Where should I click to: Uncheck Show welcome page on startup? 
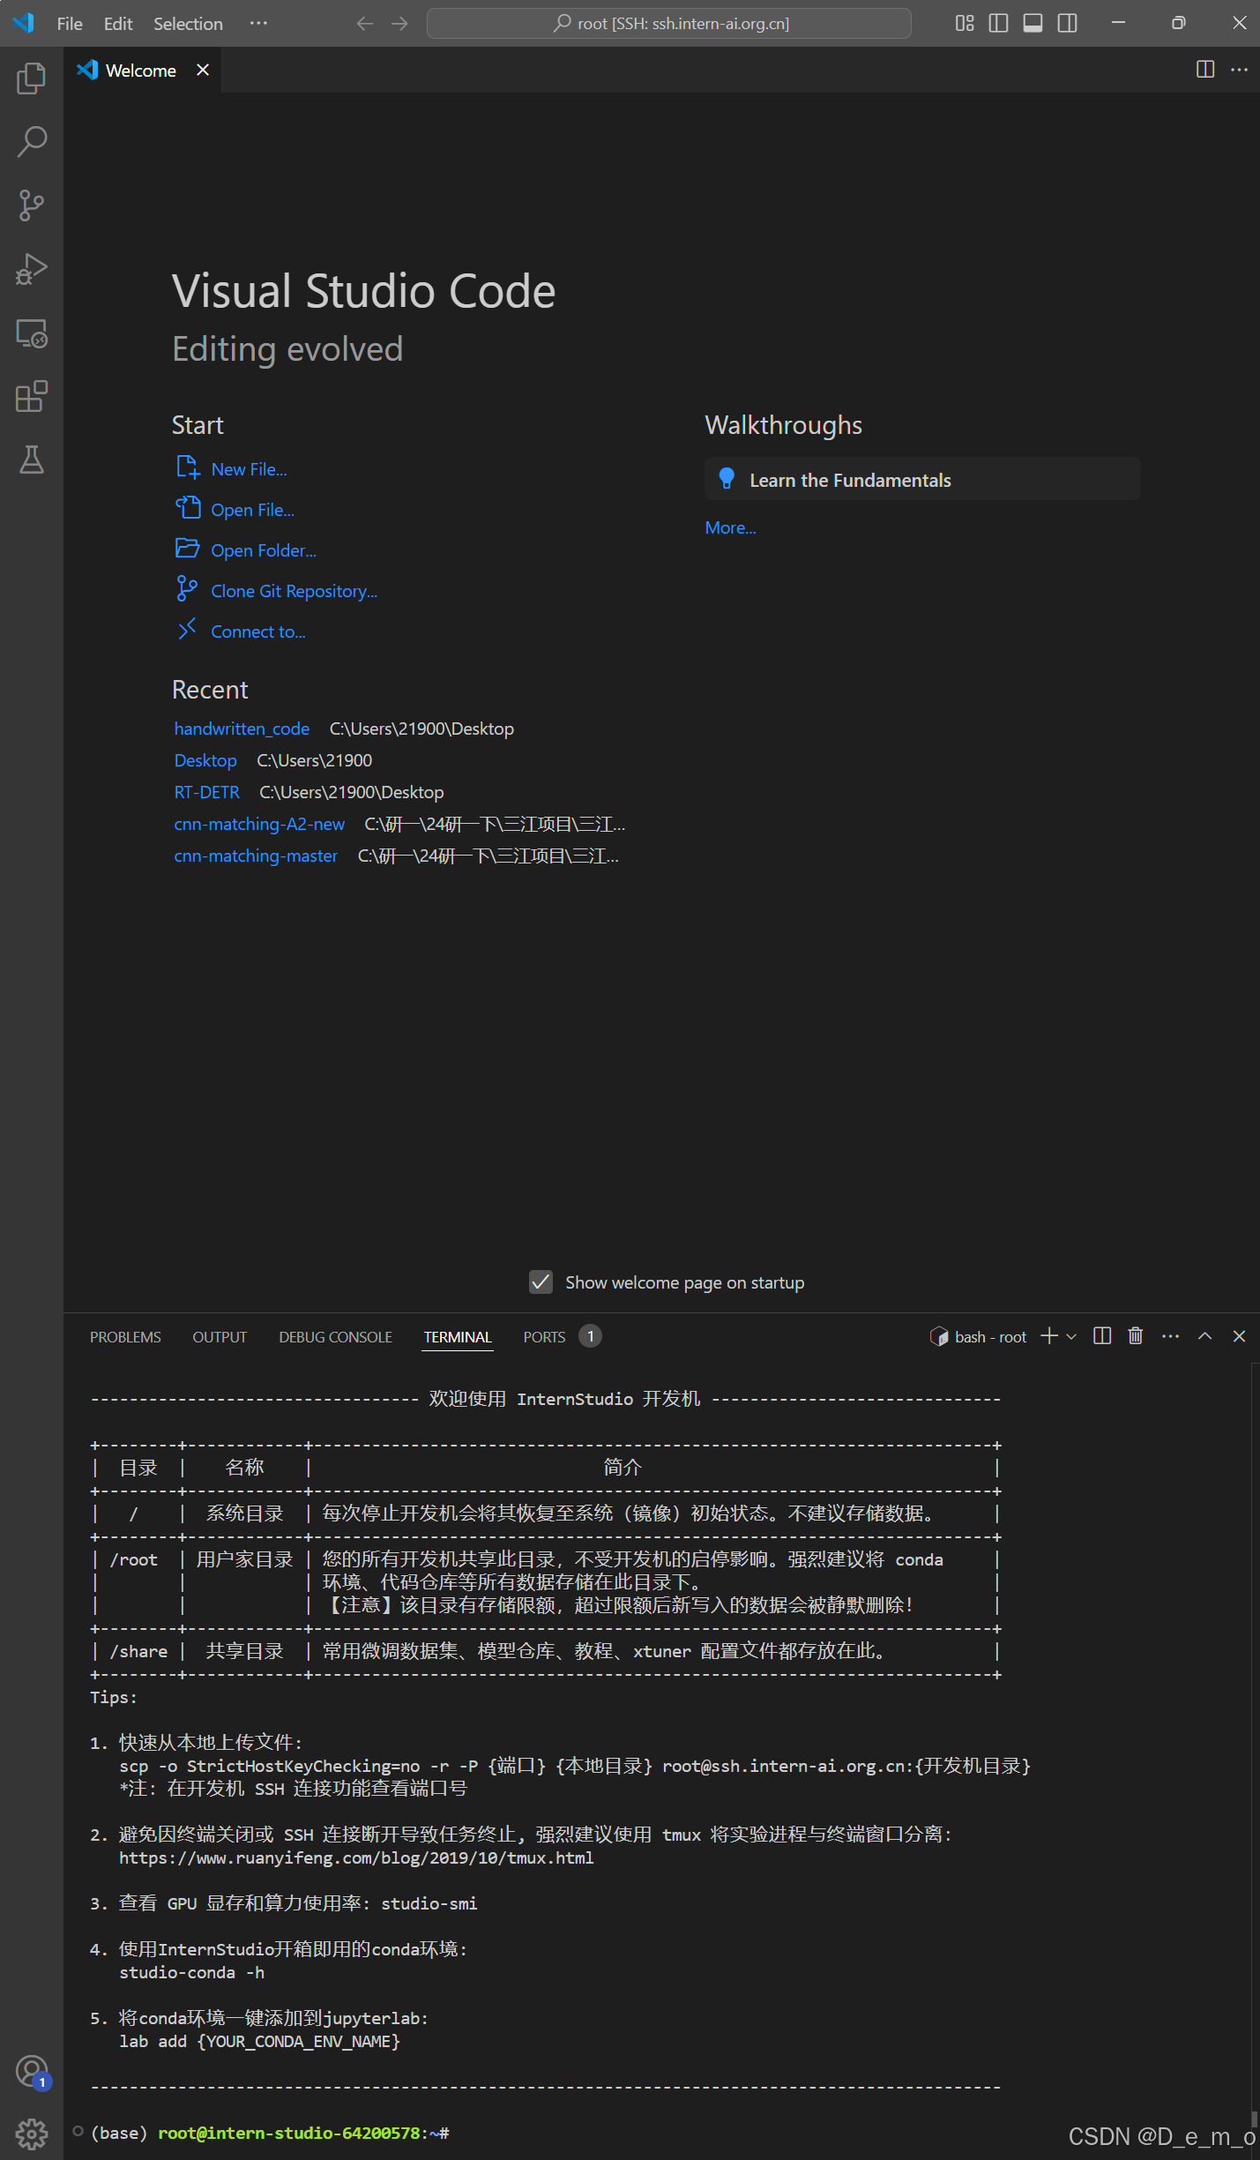[x=541, y=1282]
